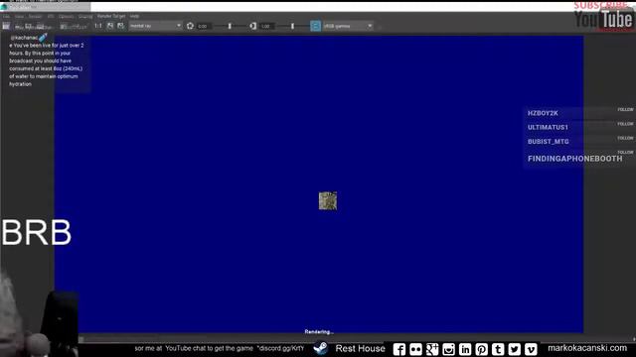
Task: Click the Keep image icon
Action: click(x=110, y=26)
